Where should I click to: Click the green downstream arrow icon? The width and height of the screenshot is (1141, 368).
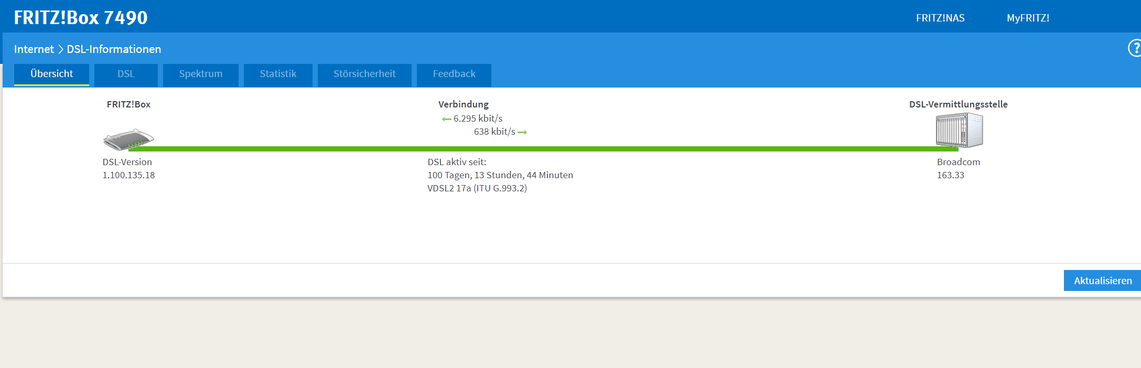(x=447, y=120)
